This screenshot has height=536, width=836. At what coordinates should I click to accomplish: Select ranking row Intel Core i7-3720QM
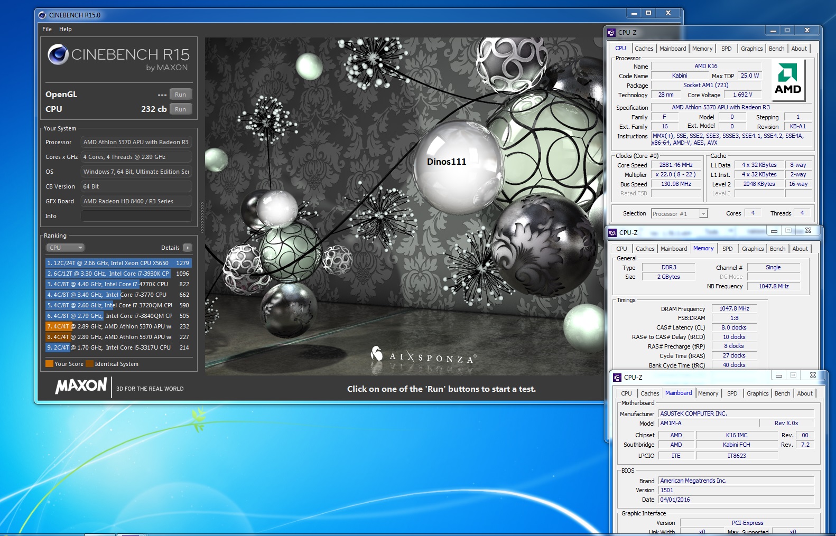point(118,305)
